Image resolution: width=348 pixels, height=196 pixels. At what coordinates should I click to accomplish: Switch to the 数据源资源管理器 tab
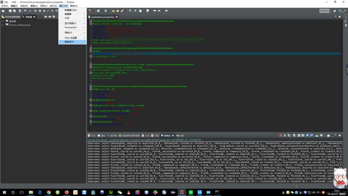[x=129, y=135]
